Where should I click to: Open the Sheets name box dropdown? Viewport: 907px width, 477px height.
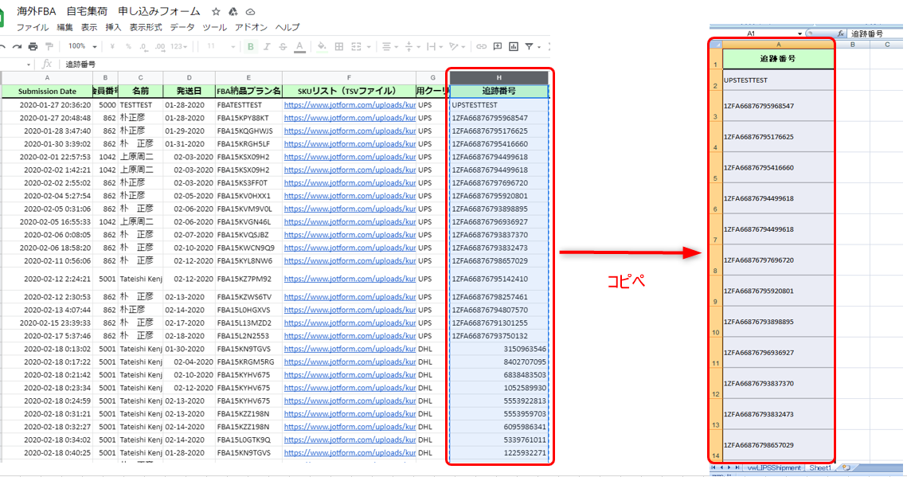29,65
